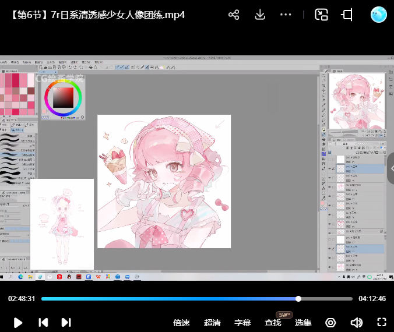
Task: Skip to the previous video
Action: 43,322
